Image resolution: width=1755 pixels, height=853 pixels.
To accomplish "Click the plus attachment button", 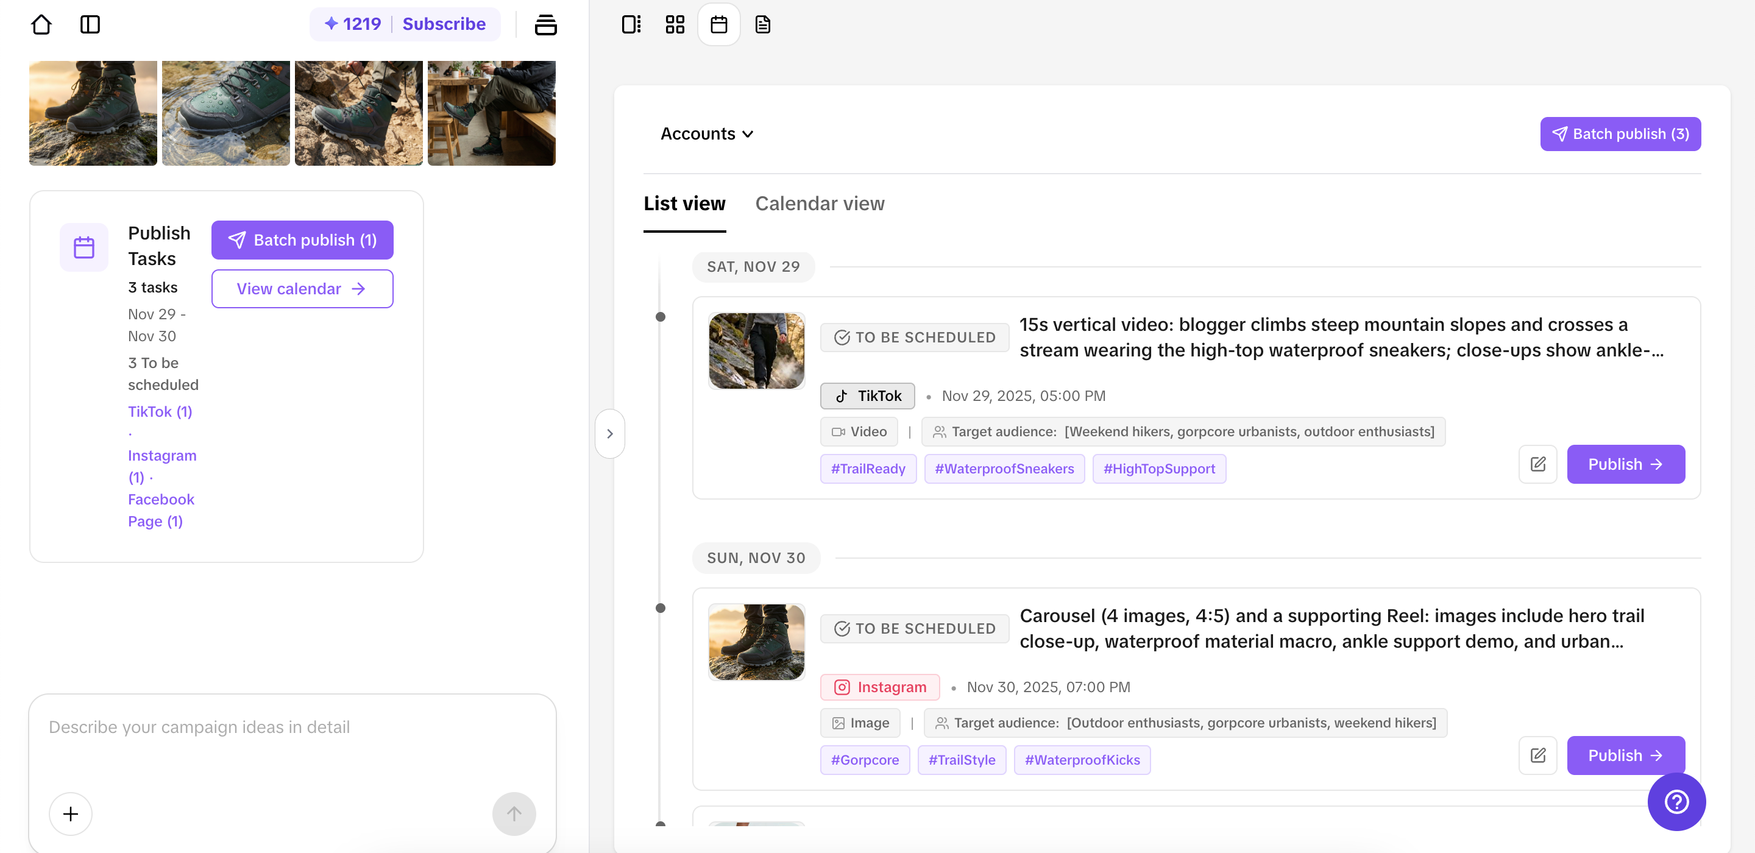I will tap(70, 813).
